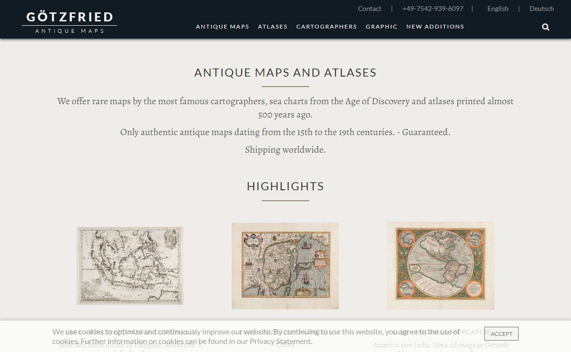This screenshot has height=352, width=571.
Task: Open the circular Americas map thumbnail
Action: pyautogui.click(x=441, y=265)
